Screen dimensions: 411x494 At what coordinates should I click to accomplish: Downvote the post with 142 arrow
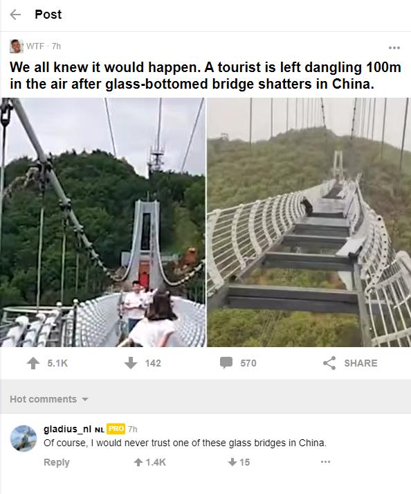click(131, 363)
